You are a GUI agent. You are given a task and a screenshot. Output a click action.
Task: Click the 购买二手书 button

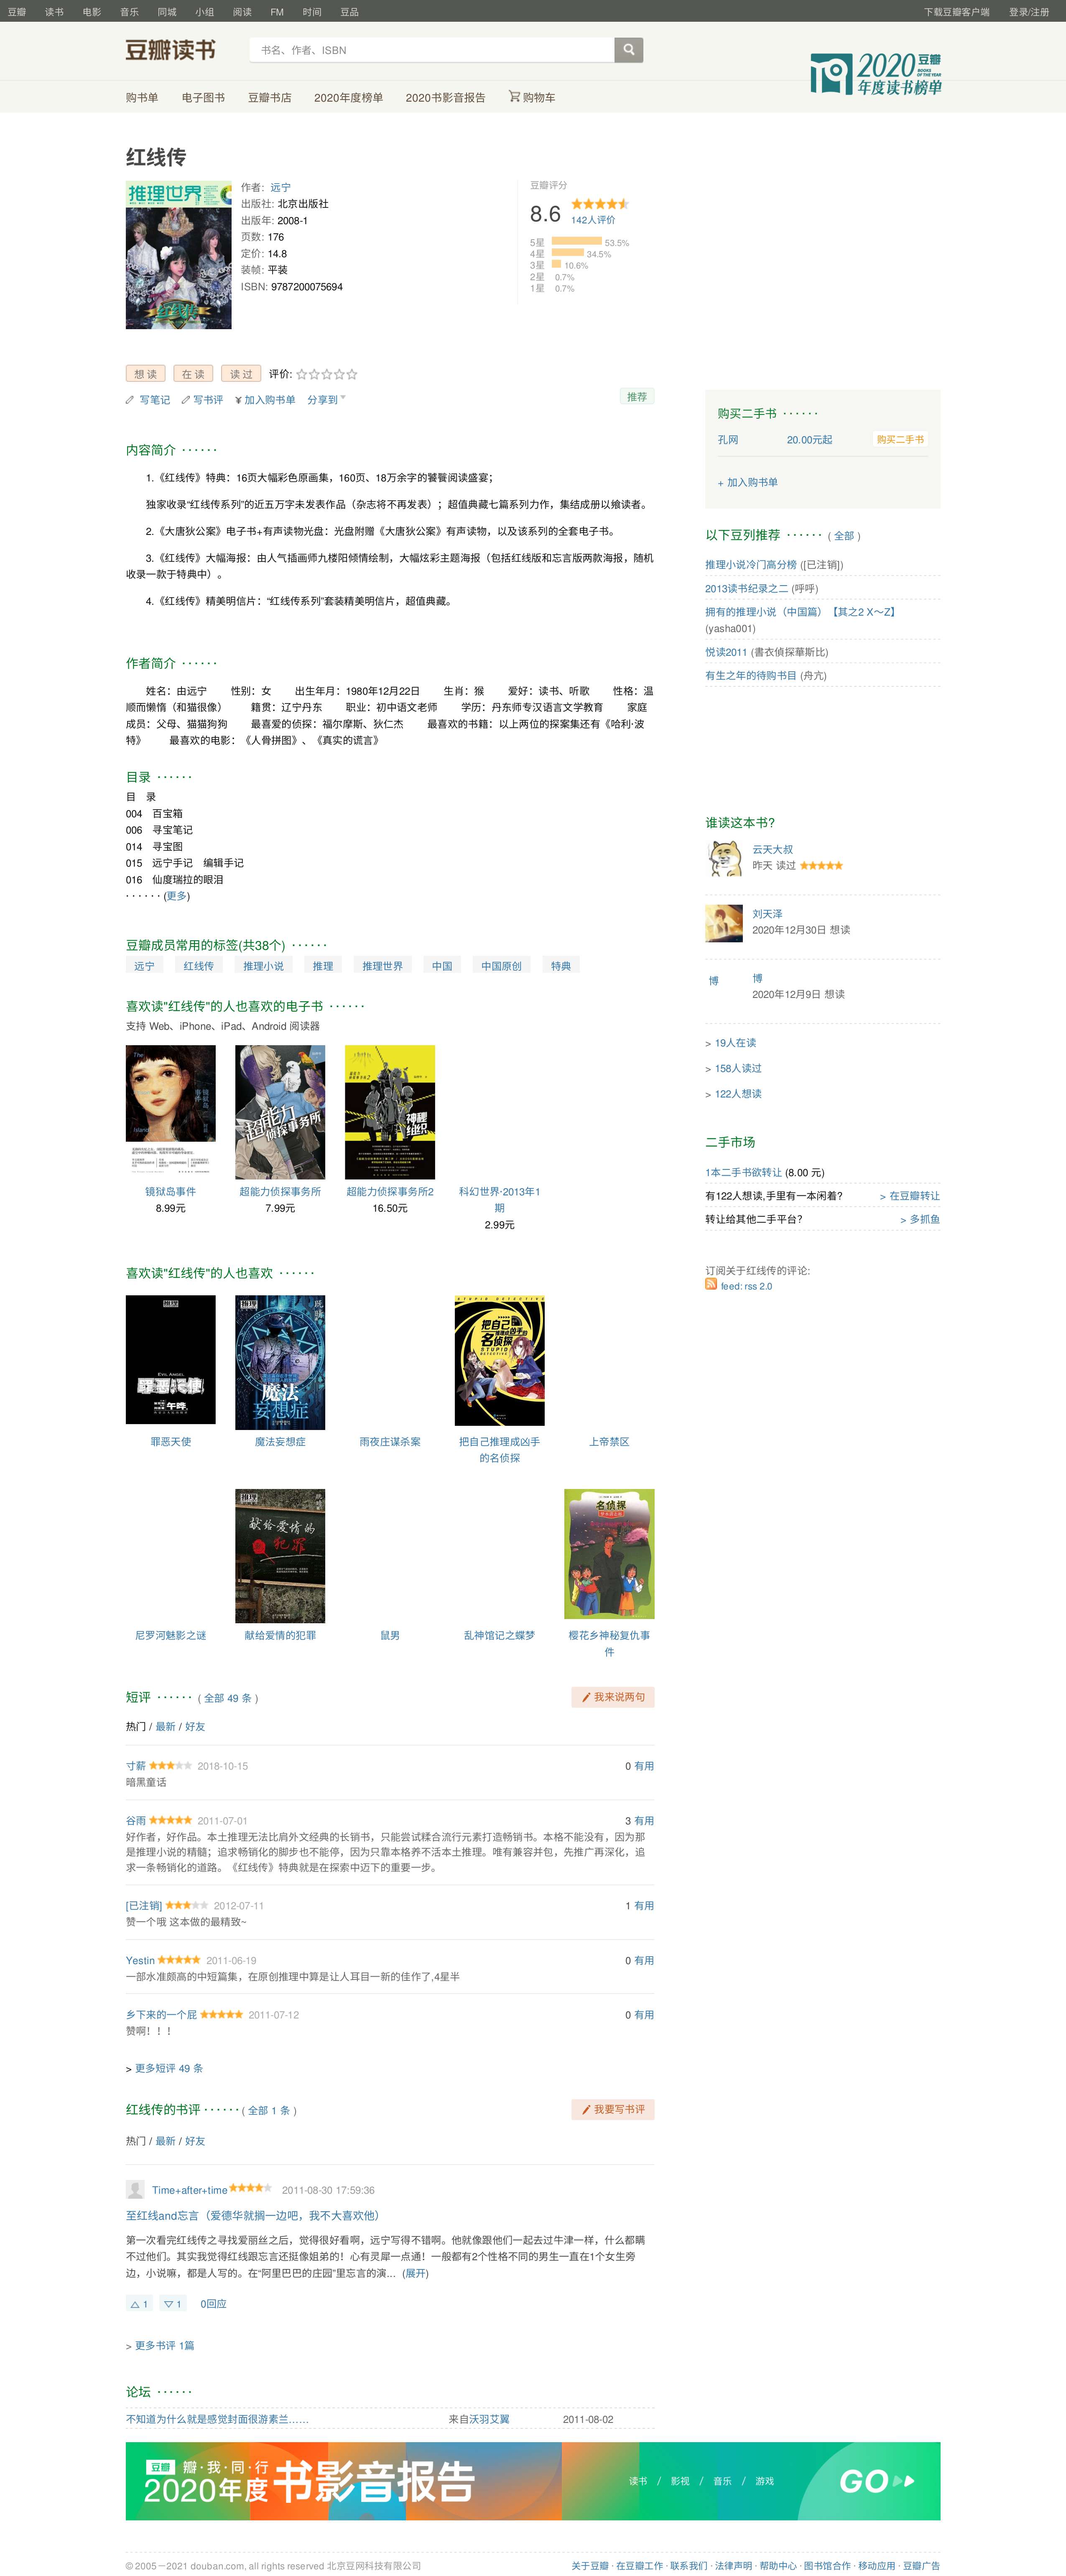tap(900, 439)
